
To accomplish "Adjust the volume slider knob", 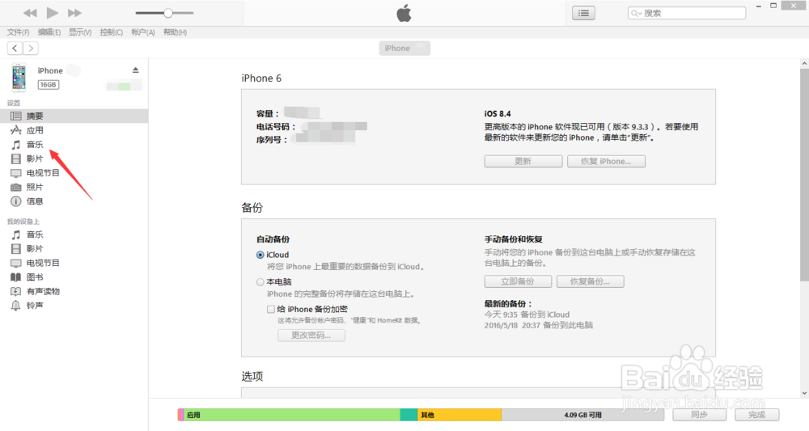I will [168, 13].
